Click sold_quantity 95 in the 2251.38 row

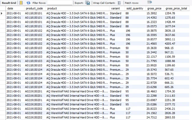(127, 100)
